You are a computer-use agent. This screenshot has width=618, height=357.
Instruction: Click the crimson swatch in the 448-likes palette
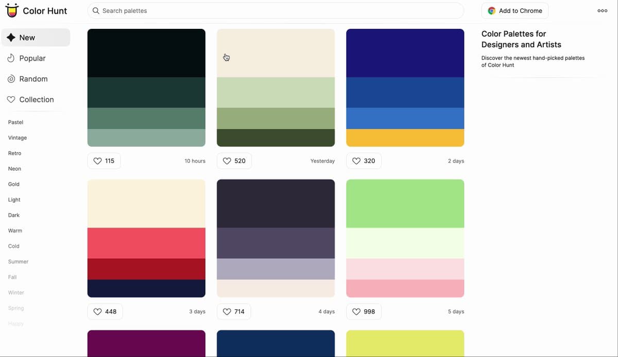tap(146, 269)
